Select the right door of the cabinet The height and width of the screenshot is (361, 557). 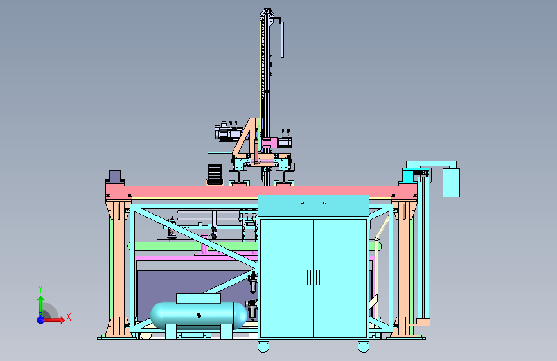tap(340, 278)
